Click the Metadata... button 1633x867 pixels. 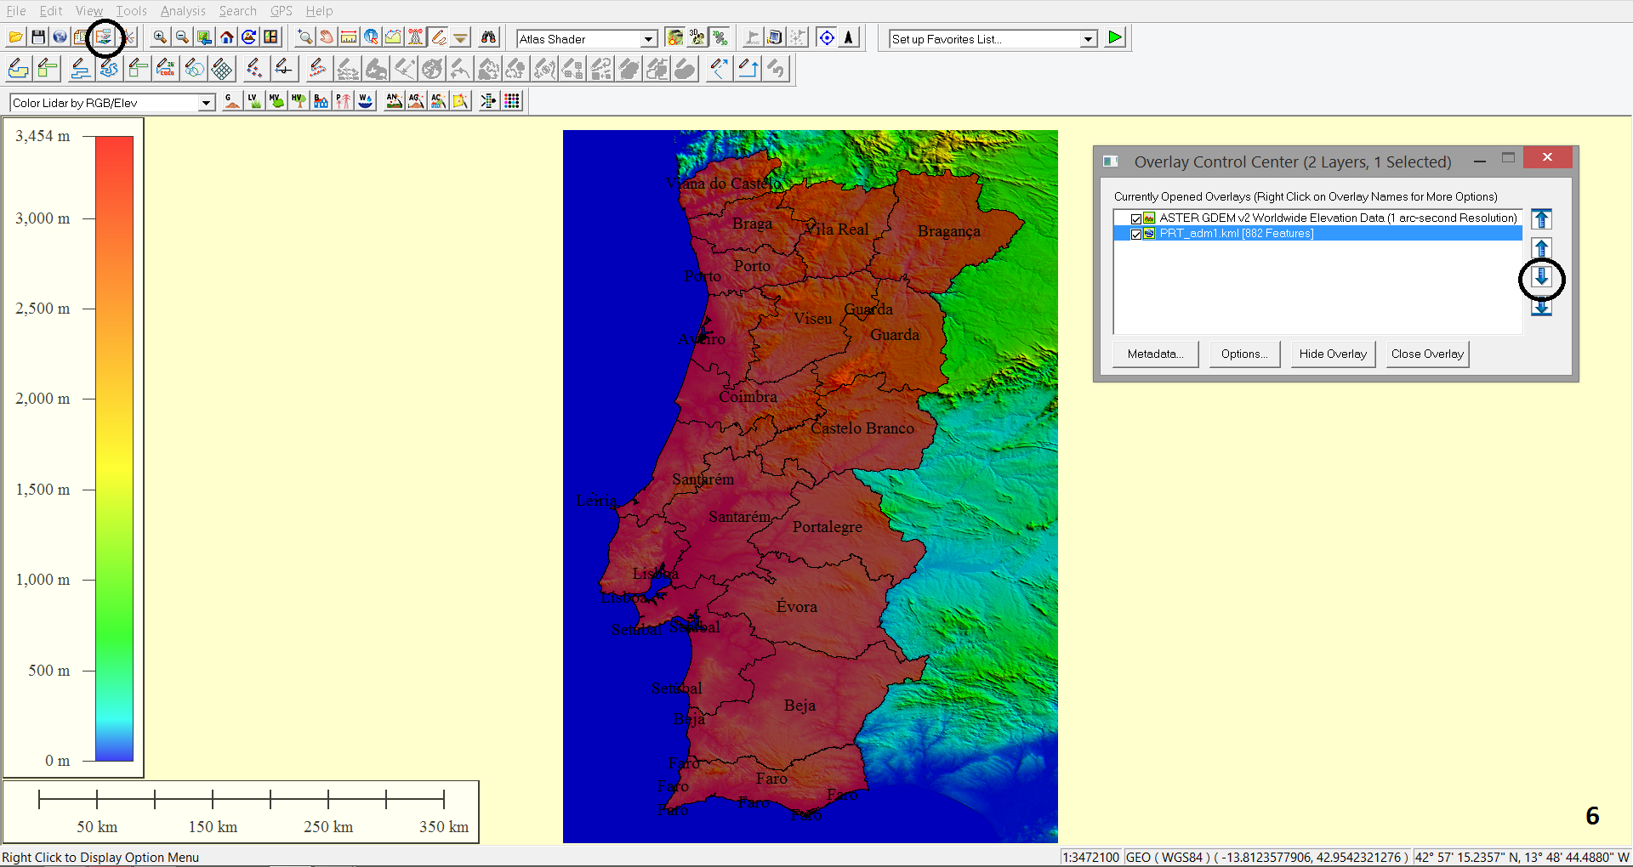click(1155, 354)
